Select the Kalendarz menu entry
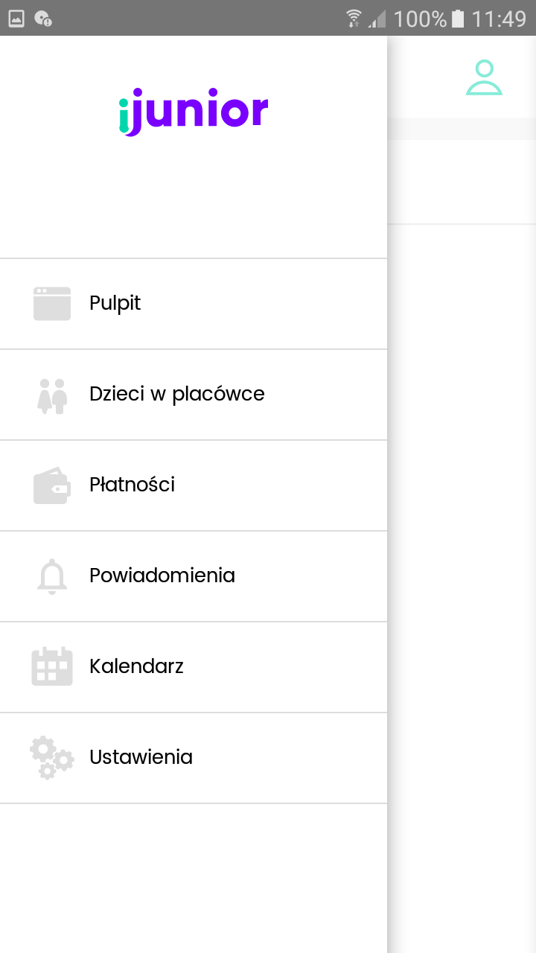The width and height of the screenshot is (536, 953). pyautogui.click(x=137, y=666)
